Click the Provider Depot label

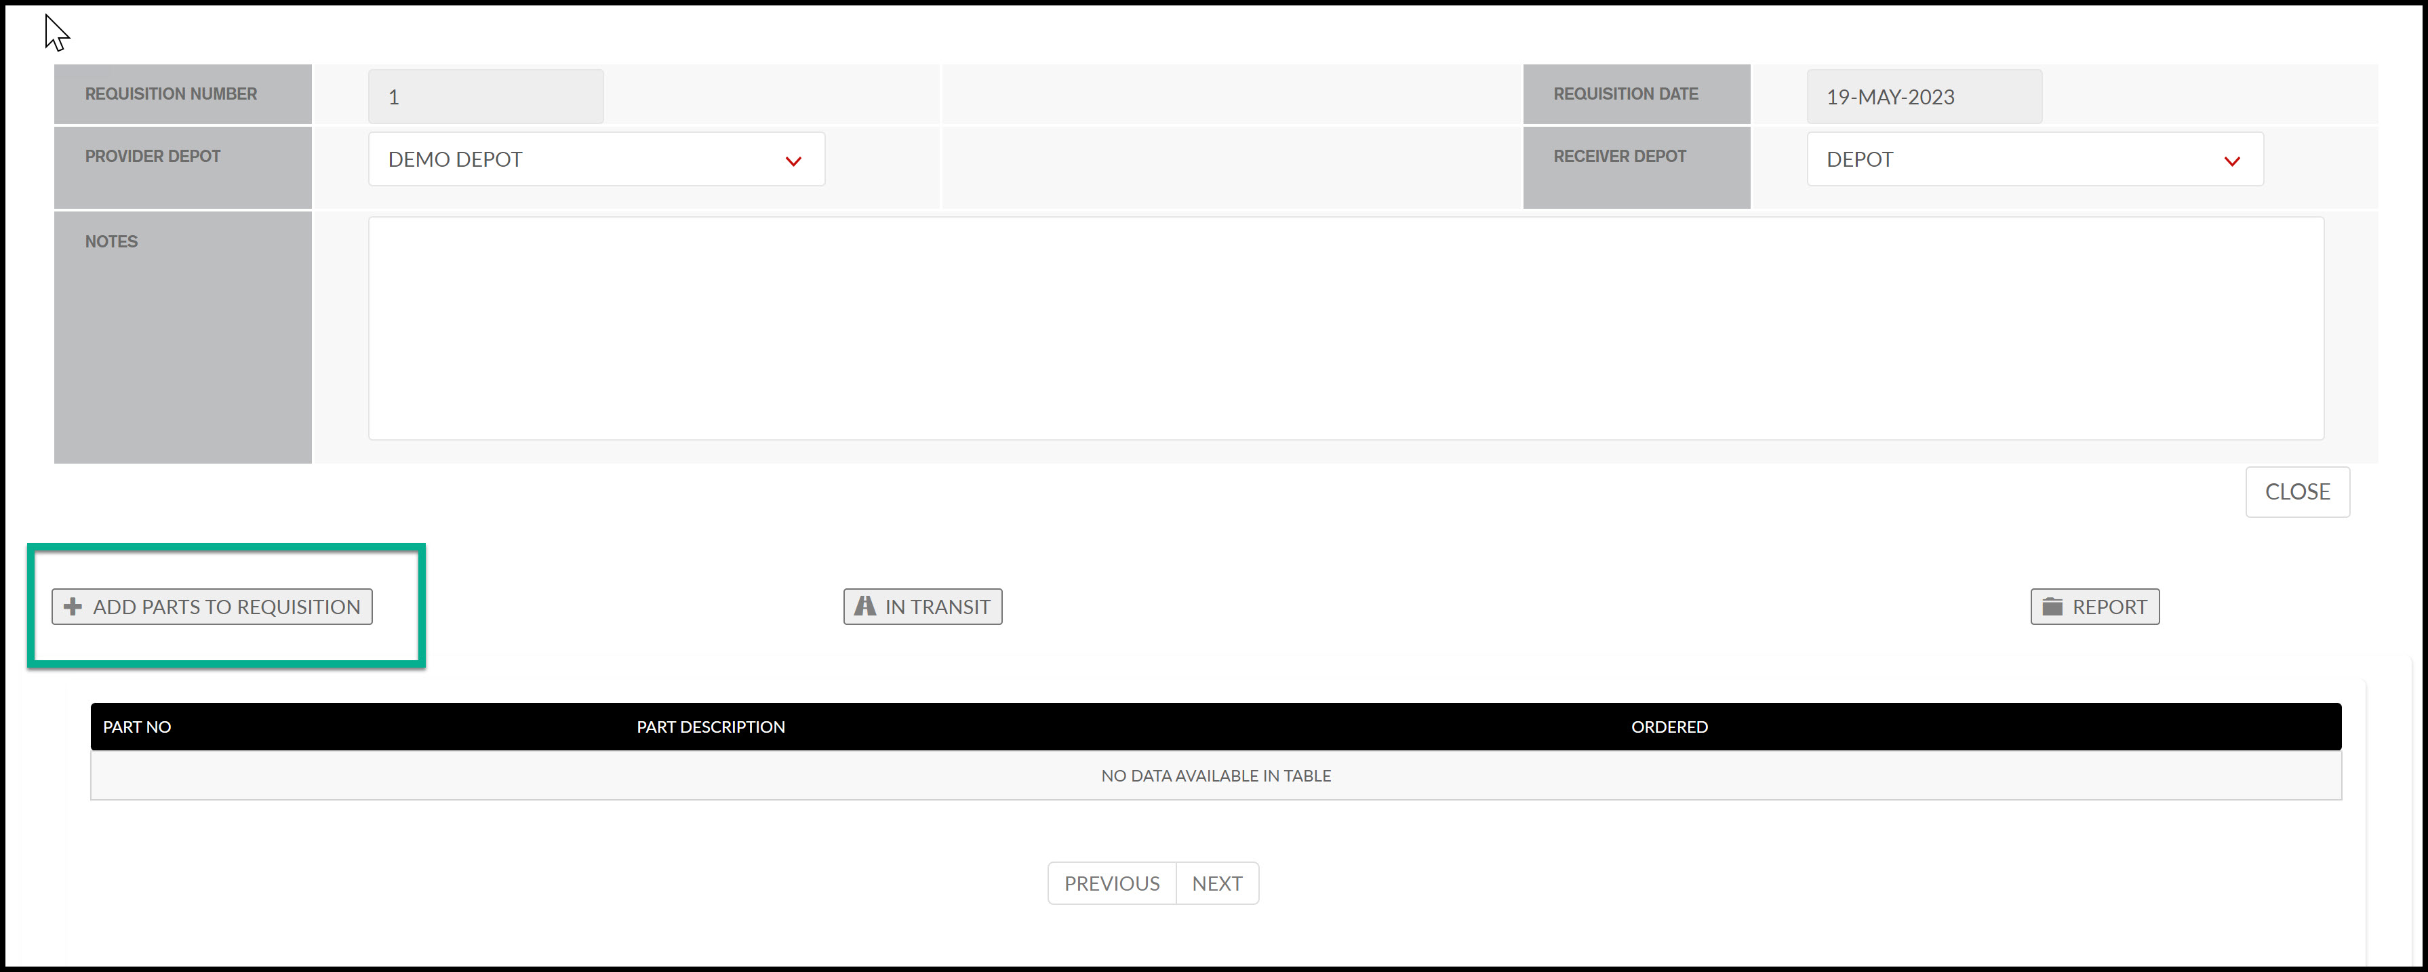pos(153,157)
